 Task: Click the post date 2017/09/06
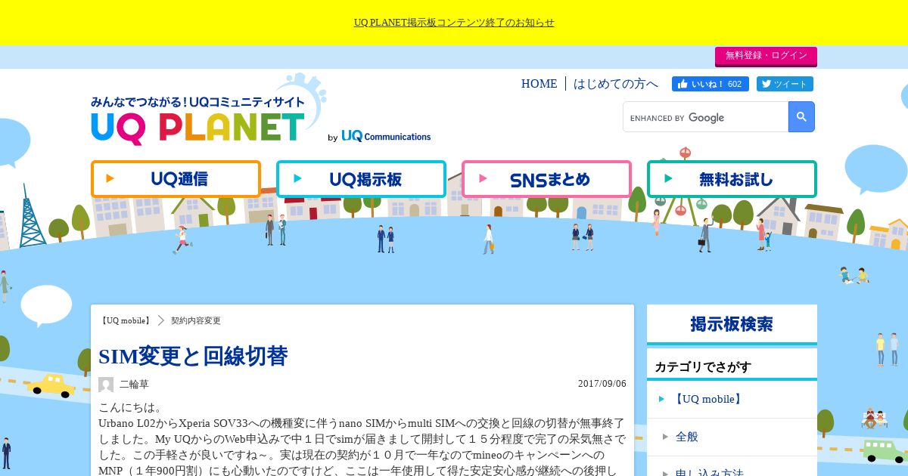[x=602, y=383]
